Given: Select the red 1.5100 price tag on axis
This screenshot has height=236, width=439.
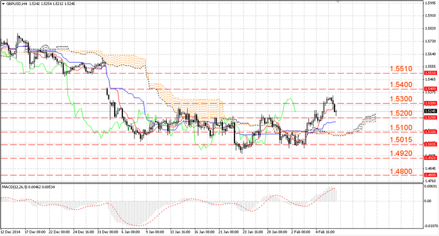Looking at the screenshot, I should click(430, 132).
